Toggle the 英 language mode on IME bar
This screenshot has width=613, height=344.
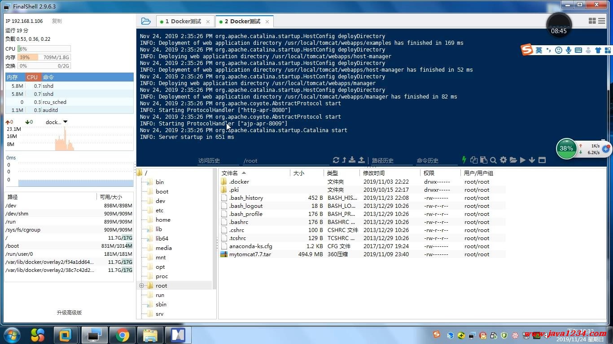[539, 50]
